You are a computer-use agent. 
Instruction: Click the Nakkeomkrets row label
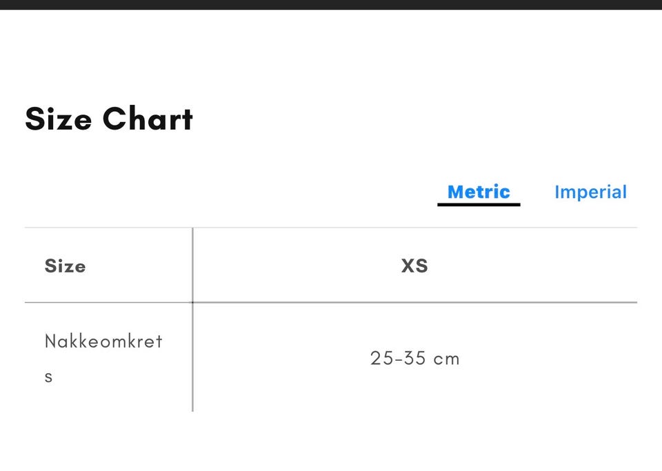click(x=103, y=358)
